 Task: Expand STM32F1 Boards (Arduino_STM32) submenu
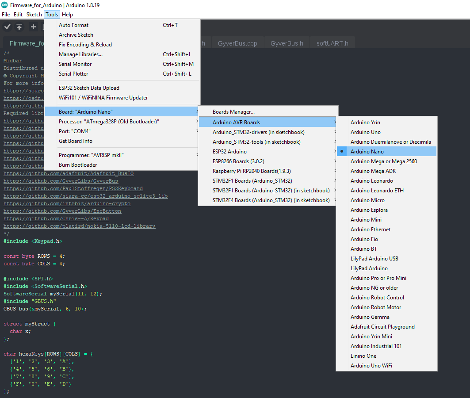[x=268, y=181]
